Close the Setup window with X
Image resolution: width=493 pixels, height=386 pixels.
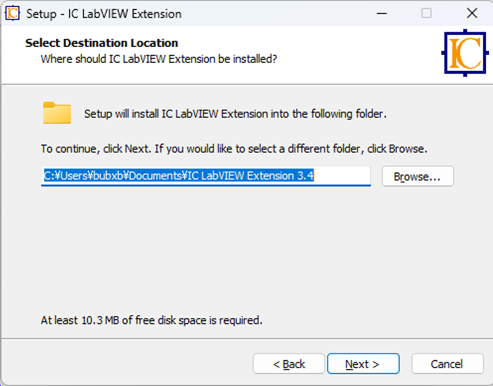[x=472, y=13]
